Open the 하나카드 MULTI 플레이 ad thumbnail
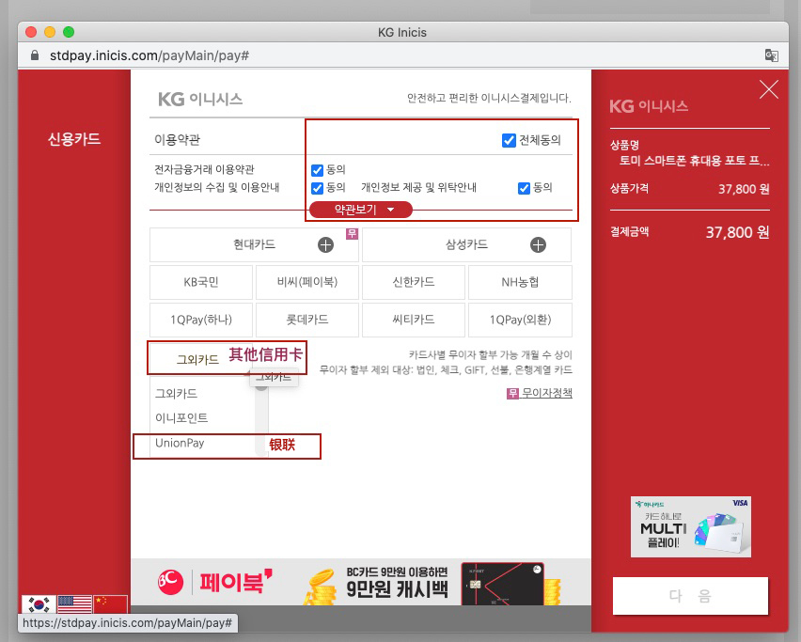801x642 pixels. pyautogui.click(x=691, y=527)
